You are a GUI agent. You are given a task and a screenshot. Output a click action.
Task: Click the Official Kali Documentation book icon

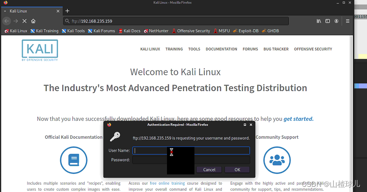(x=74, y=160)
